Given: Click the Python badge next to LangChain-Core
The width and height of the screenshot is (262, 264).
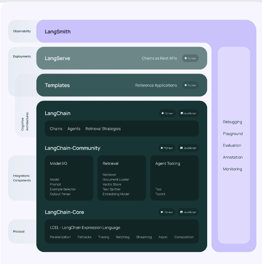Looking at the screenshot, I should [167, 212].
